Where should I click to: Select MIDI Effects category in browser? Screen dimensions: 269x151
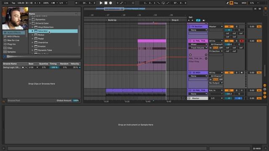[x=13, y=36]
